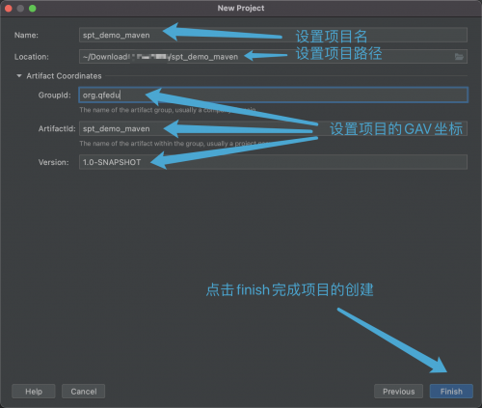
Task: Click the Name label
Action: (x=26, y=35)
